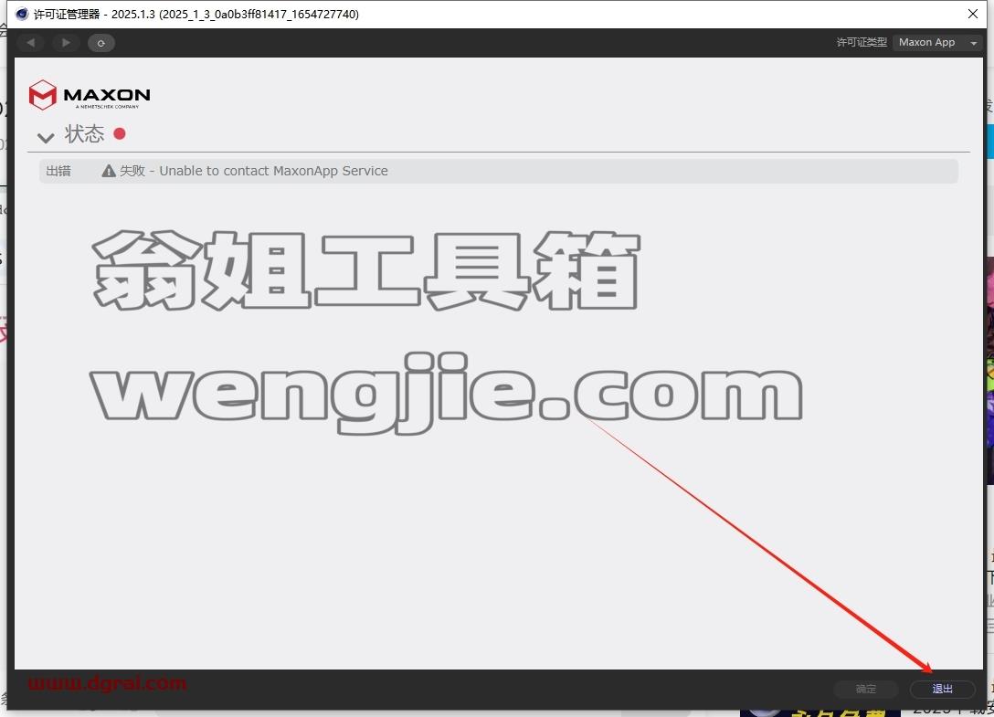The height and width of the screenshot is (717, 994).
Task: Click the Cinema 4D title bar icon
Action: 22,14
